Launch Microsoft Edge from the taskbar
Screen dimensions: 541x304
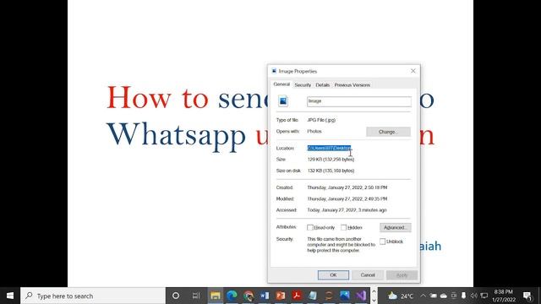point(232,296)
